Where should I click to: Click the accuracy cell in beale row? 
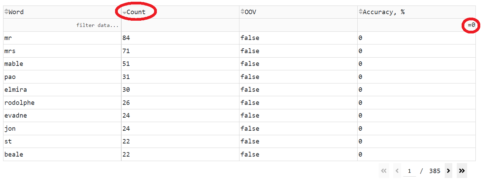pos(360,155)
